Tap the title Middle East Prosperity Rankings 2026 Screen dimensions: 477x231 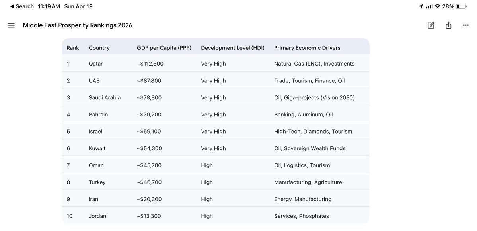[x=78, y=25]
